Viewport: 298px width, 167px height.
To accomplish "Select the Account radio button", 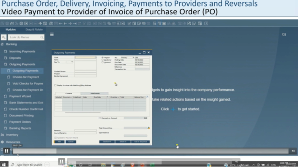I will (x=102, y=62).
